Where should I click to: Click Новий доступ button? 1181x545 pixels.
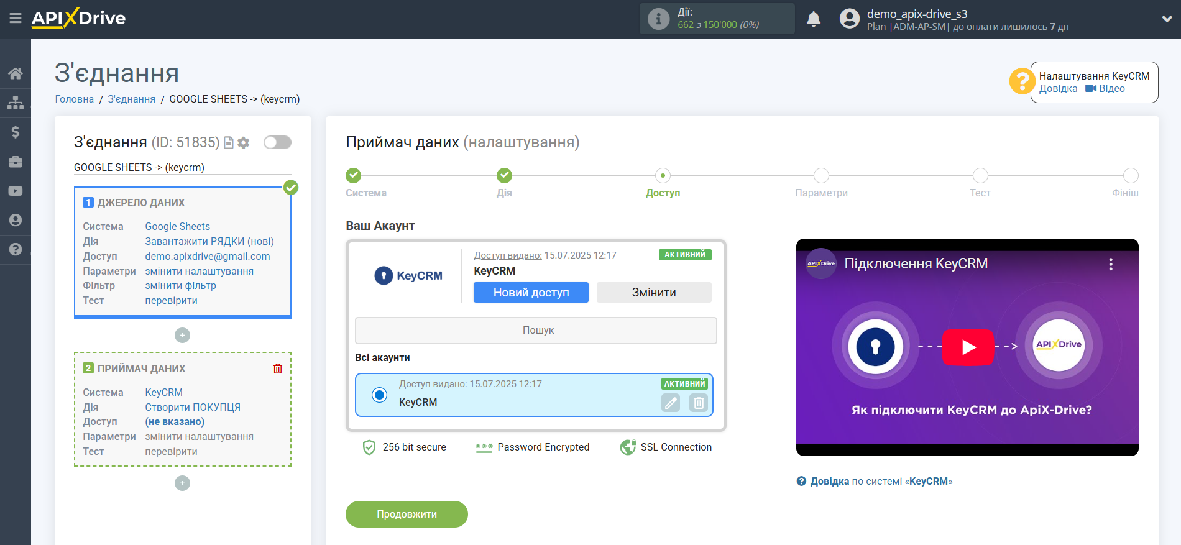(x=531, y=292)
